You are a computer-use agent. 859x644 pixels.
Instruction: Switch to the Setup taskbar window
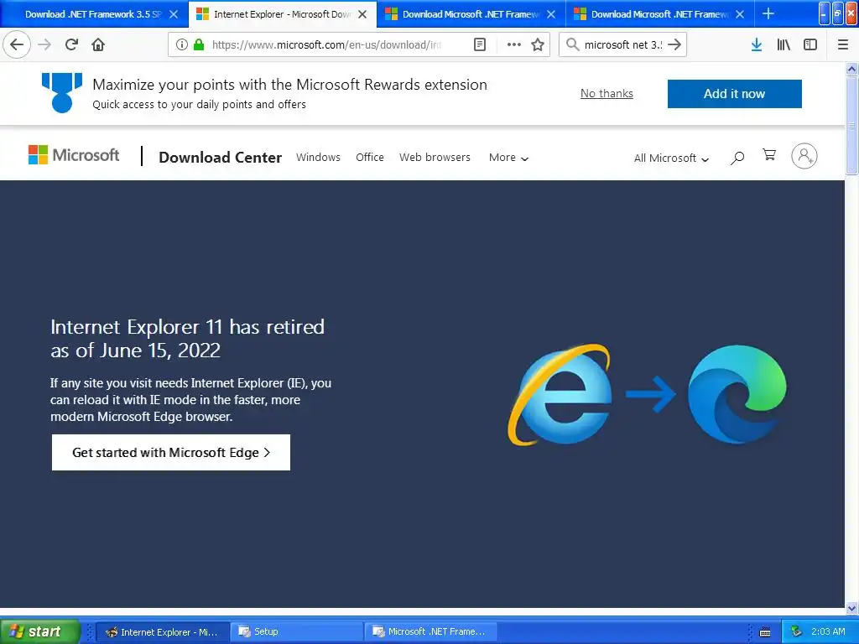[296, 632]
